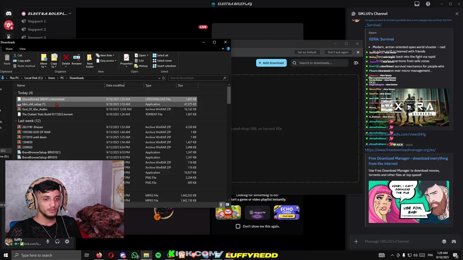The image size is (463, 260).
Task: Click Select none in the ribbon
Action: point(162,61)
